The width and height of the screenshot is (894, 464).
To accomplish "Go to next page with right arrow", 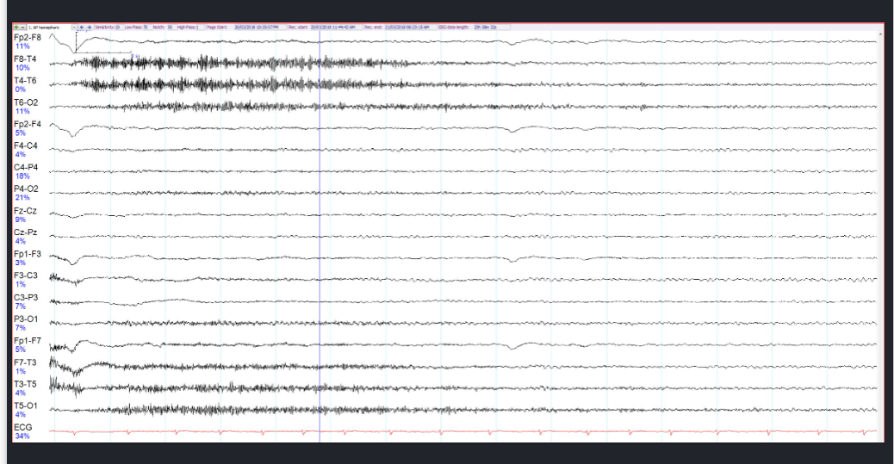I will click(x=89, y=27).
